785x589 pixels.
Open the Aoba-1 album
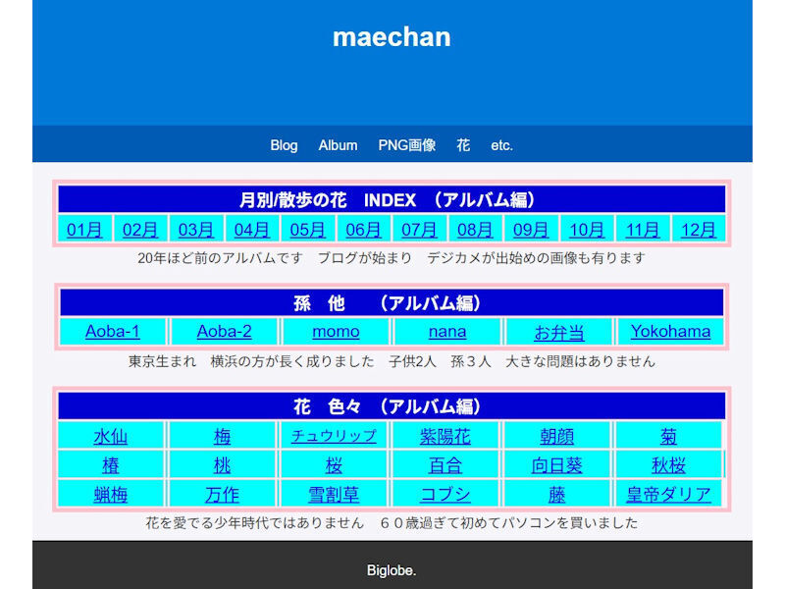(x=111, y=332)
